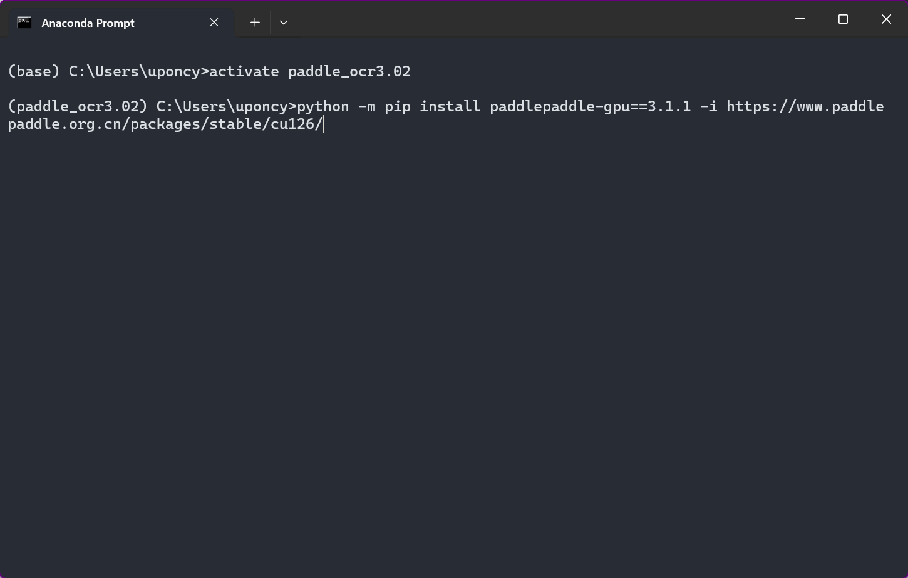Click the text cursor after "cu126/"
Screen dimensions: 908x578
324,124
